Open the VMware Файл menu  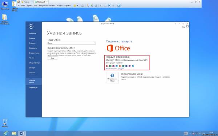[23, 5]
